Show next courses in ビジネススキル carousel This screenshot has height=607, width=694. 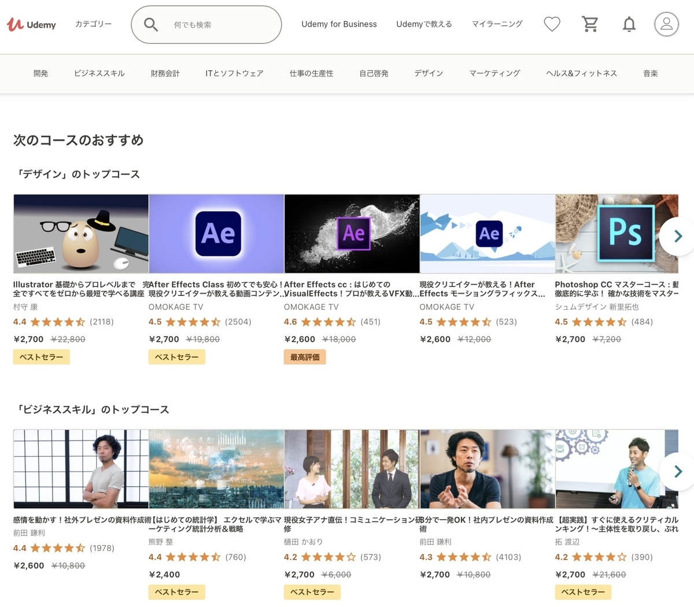[678, 472]
